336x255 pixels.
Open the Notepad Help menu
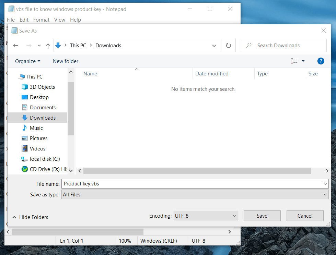pyautogui.click(x=76, y=20)
